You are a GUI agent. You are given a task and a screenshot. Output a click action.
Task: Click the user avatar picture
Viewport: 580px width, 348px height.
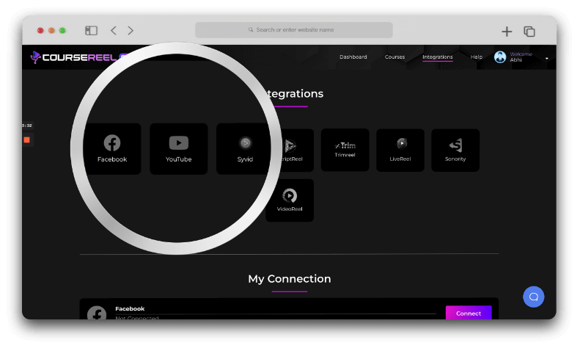point(500,57)
